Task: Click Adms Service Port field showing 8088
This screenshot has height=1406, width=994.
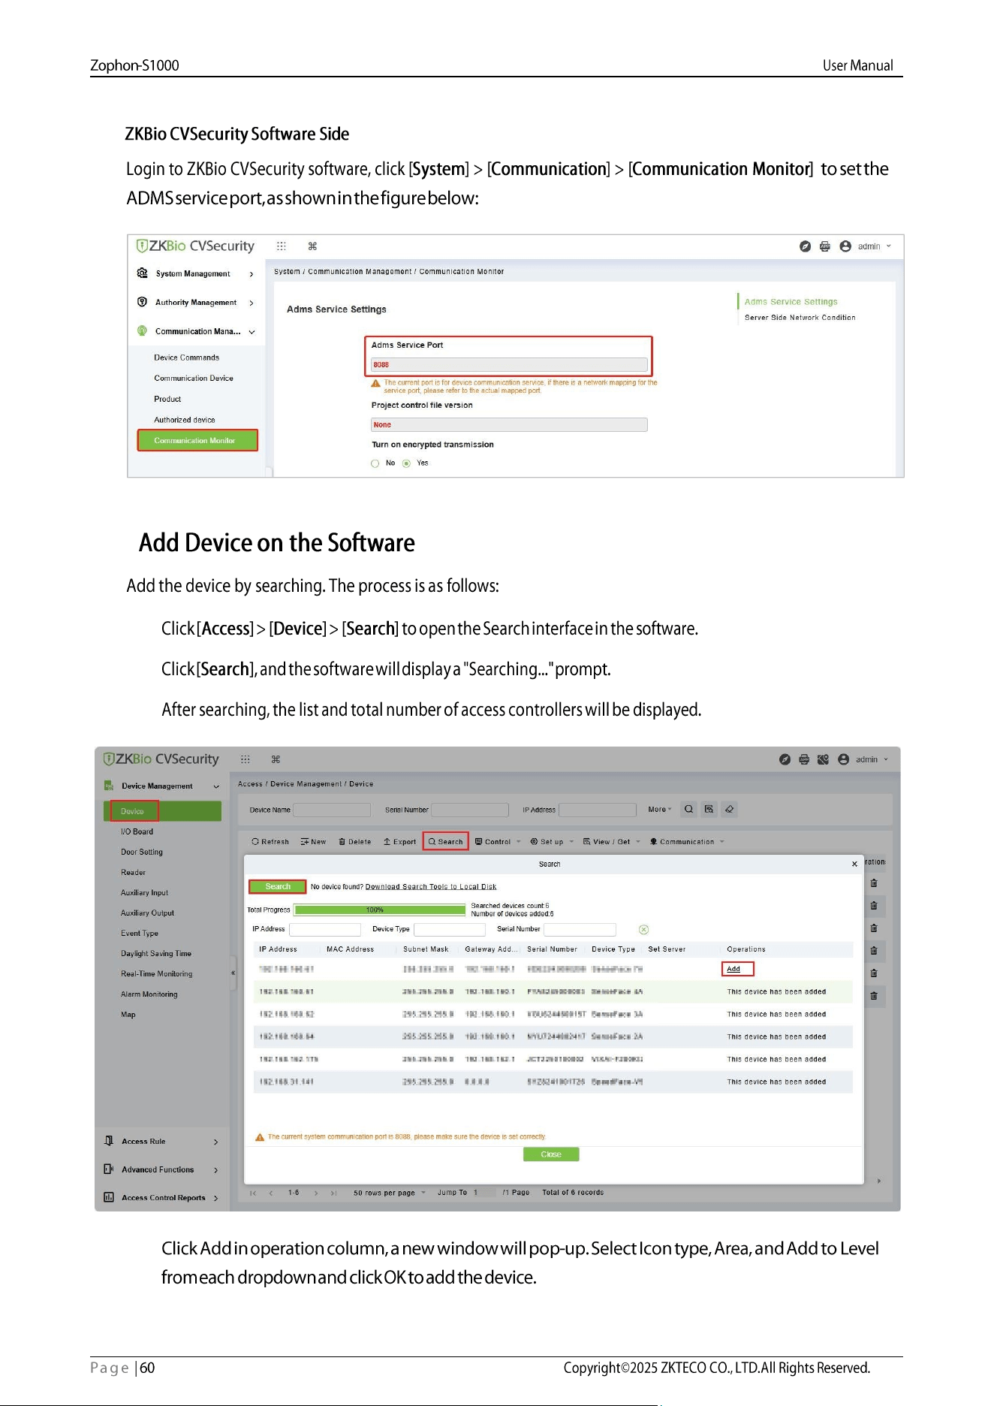Action: [509, 365]
